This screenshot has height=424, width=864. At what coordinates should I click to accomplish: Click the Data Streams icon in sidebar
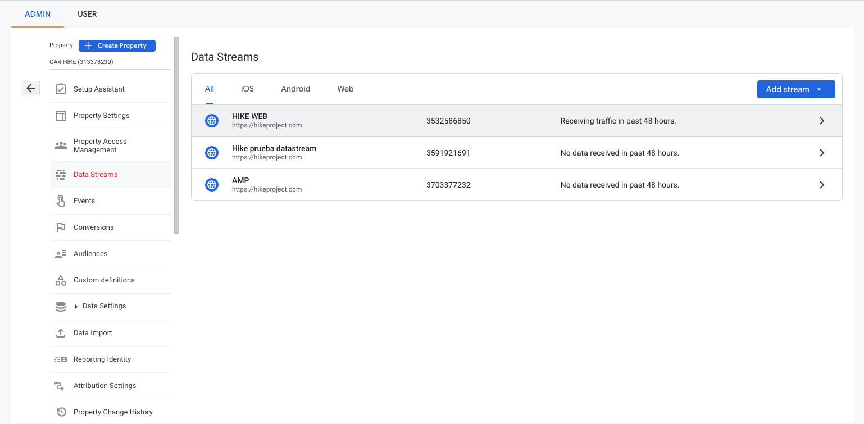(61, 175)
